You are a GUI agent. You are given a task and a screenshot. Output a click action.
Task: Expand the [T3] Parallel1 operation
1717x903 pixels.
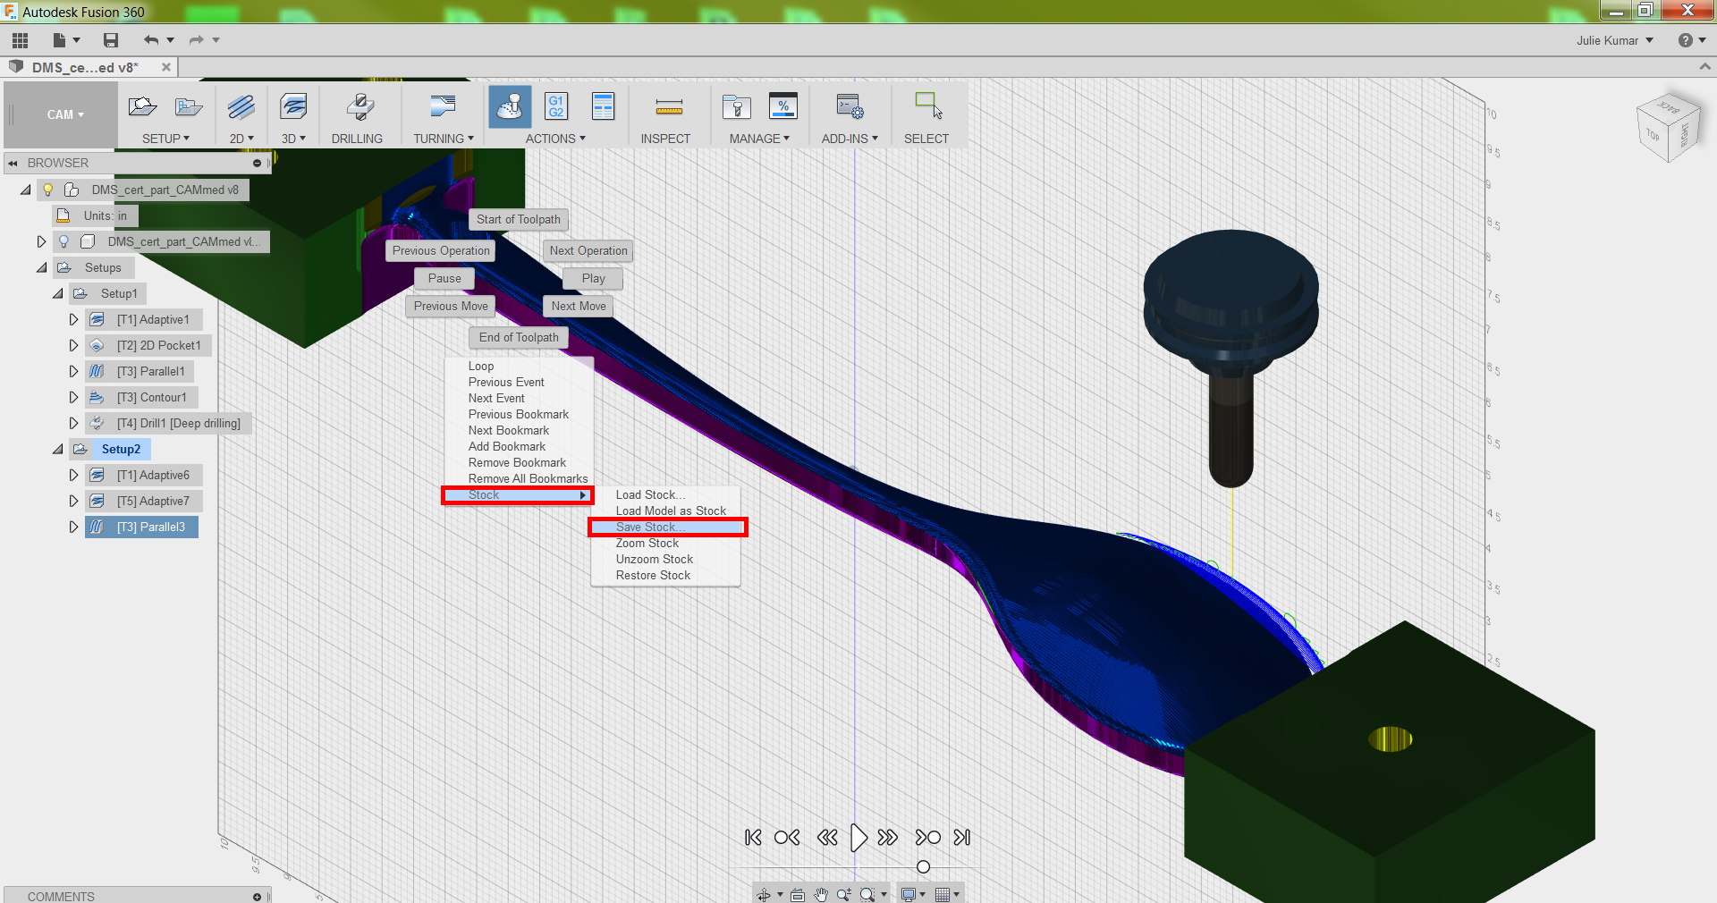pos(74,371)
